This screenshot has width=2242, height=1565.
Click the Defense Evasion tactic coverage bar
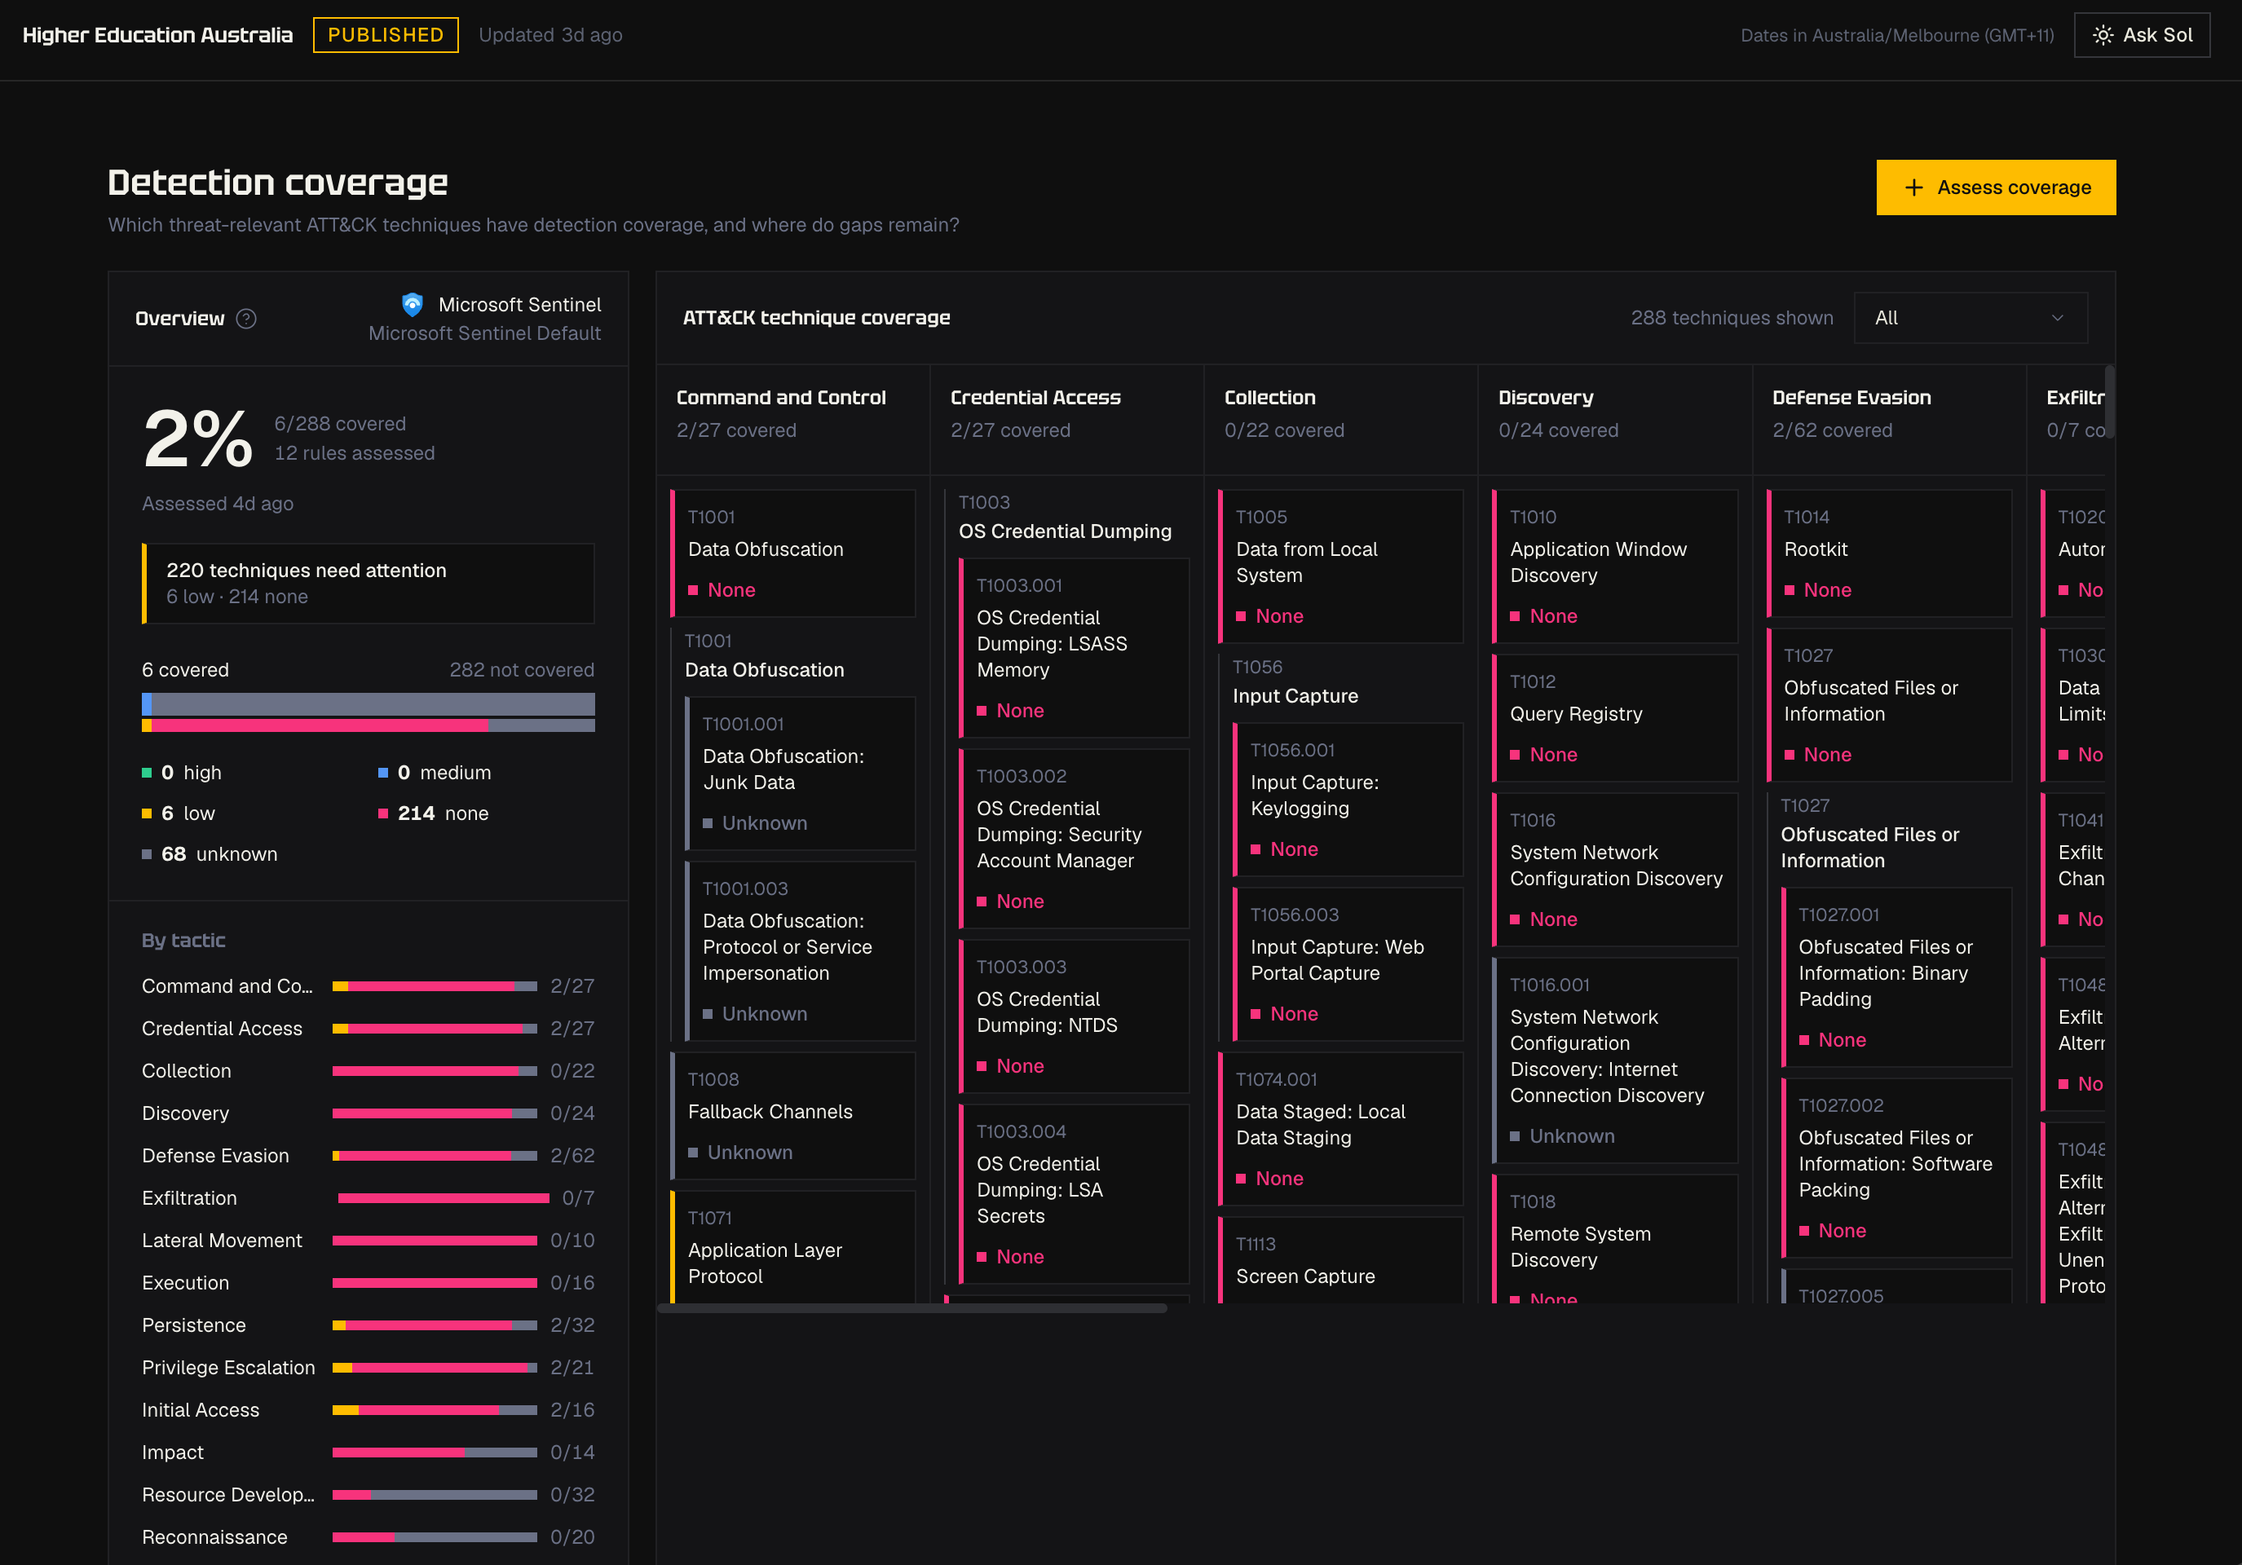pyautogui.click(x=435, y=1156)
